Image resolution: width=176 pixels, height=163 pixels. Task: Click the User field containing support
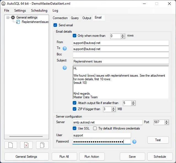coord(102,135)
